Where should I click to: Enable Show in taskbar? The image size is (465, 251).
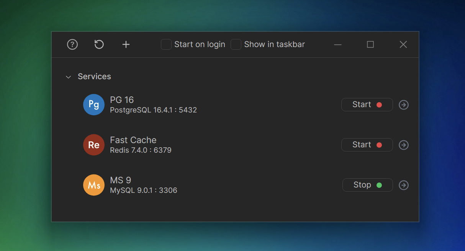(236, 44)
